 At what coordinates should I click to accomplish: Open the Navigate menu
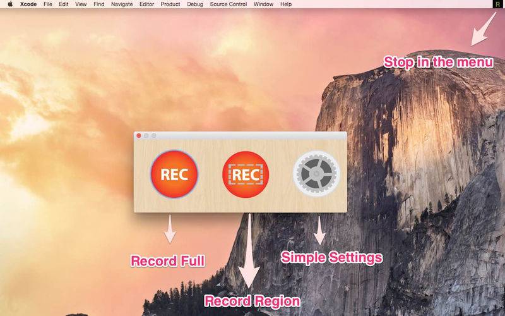coord(122,4)
